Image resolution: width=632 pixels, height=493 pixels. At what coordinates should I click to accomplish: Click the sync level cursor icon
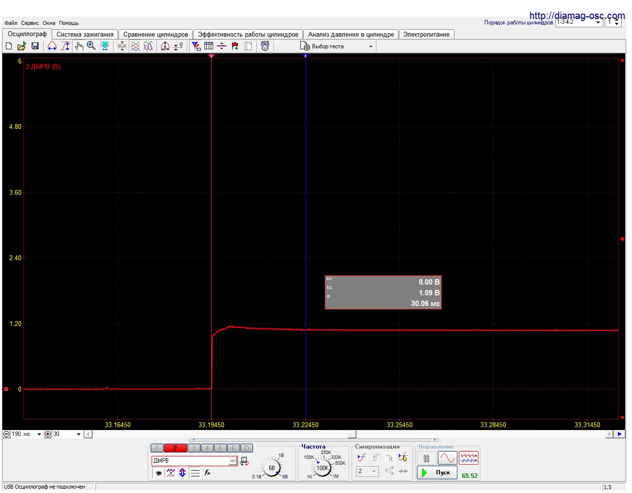pyautogui.click(x=403, y=457)
